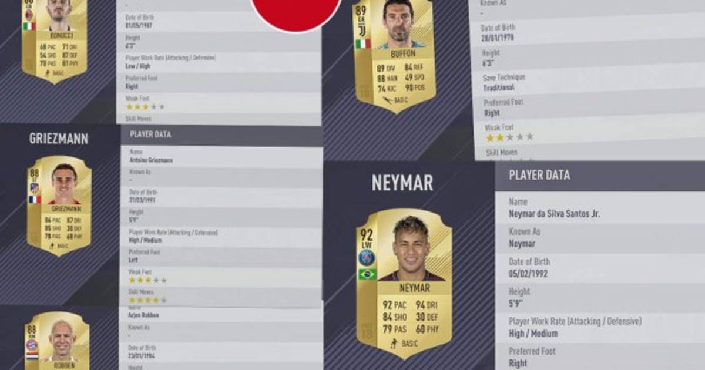Click the PSG club badge on Neymar's card

pos(367,257)
